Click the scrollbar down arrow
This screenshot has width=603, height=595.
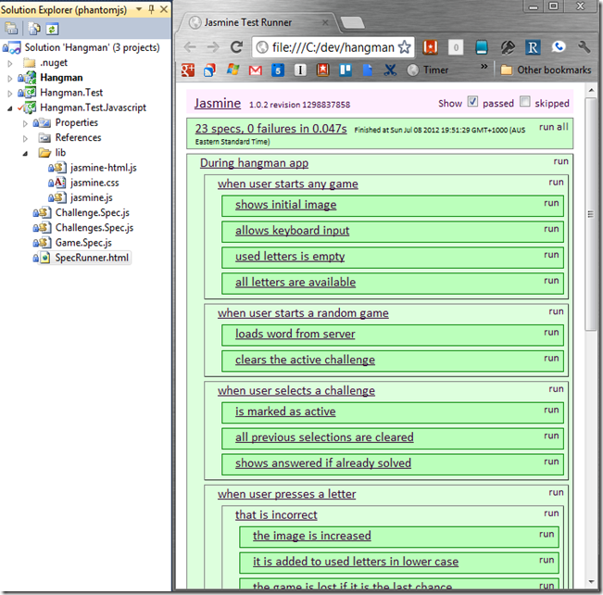coord(591,581)
